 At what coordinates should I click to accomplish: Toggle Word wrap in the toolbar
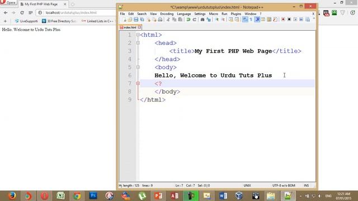245,20
